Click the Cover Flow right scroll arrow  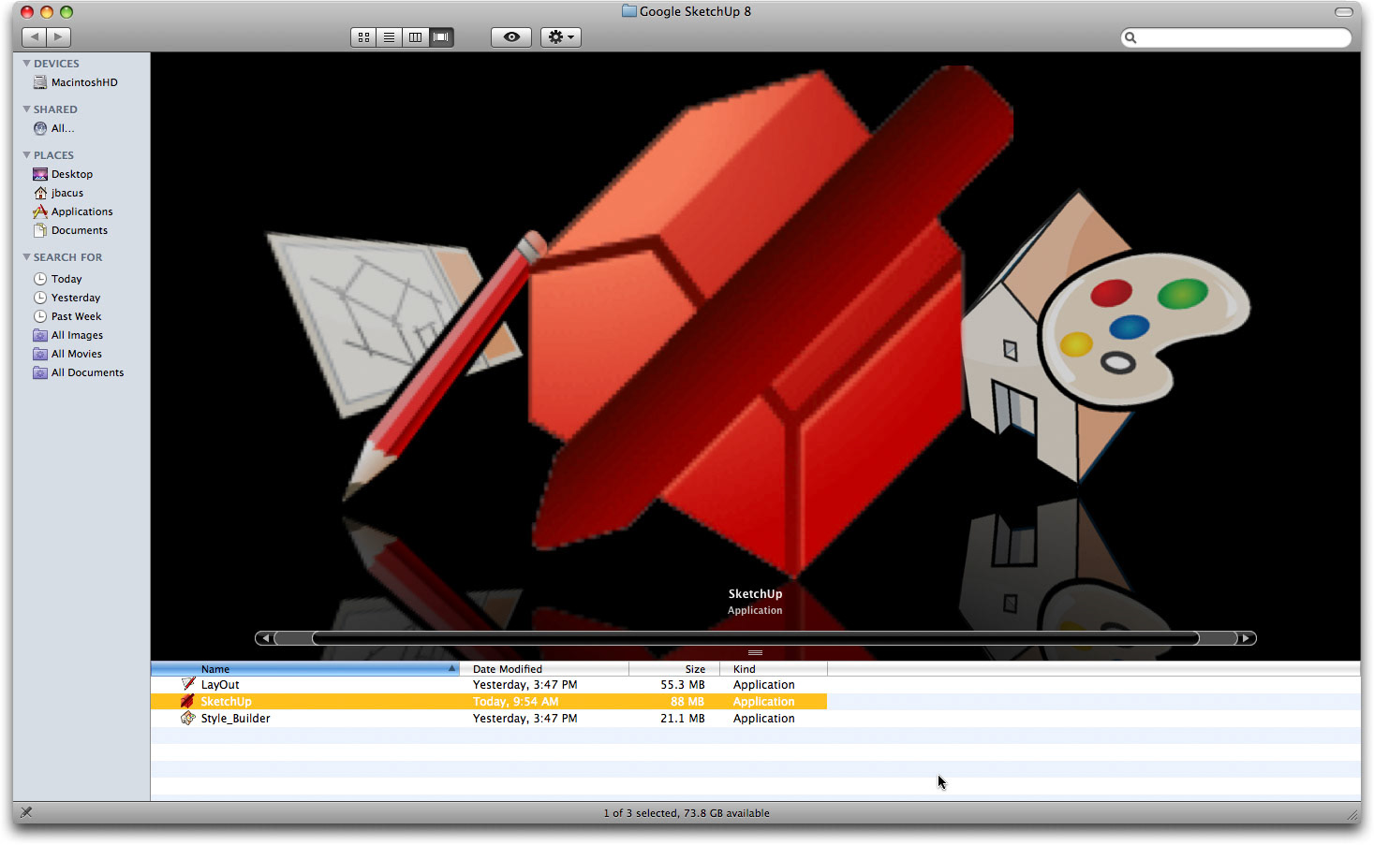[1246, 638]
